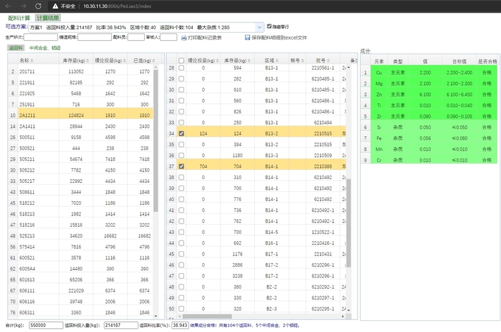Sort left table 理论投量(kg) column
Viewport: 501px width, 332px height.
pyautogui.click(x=124, y=61)
